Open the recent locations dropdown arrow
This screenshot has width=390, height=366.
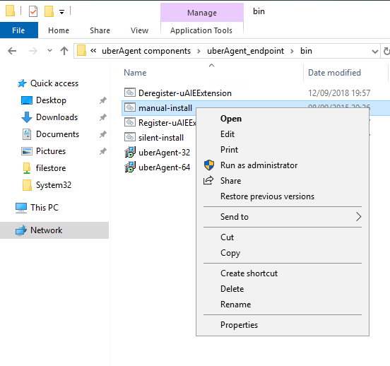coord(49,51)
